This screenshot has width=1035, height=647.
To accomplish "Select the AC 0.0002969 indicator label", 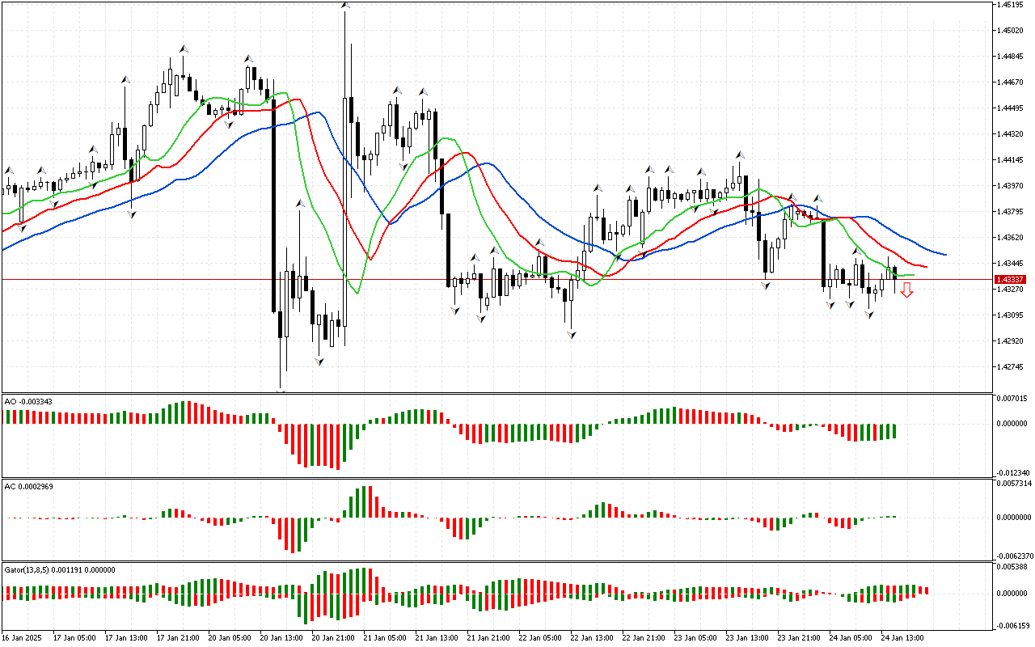I will click(29, 486).
